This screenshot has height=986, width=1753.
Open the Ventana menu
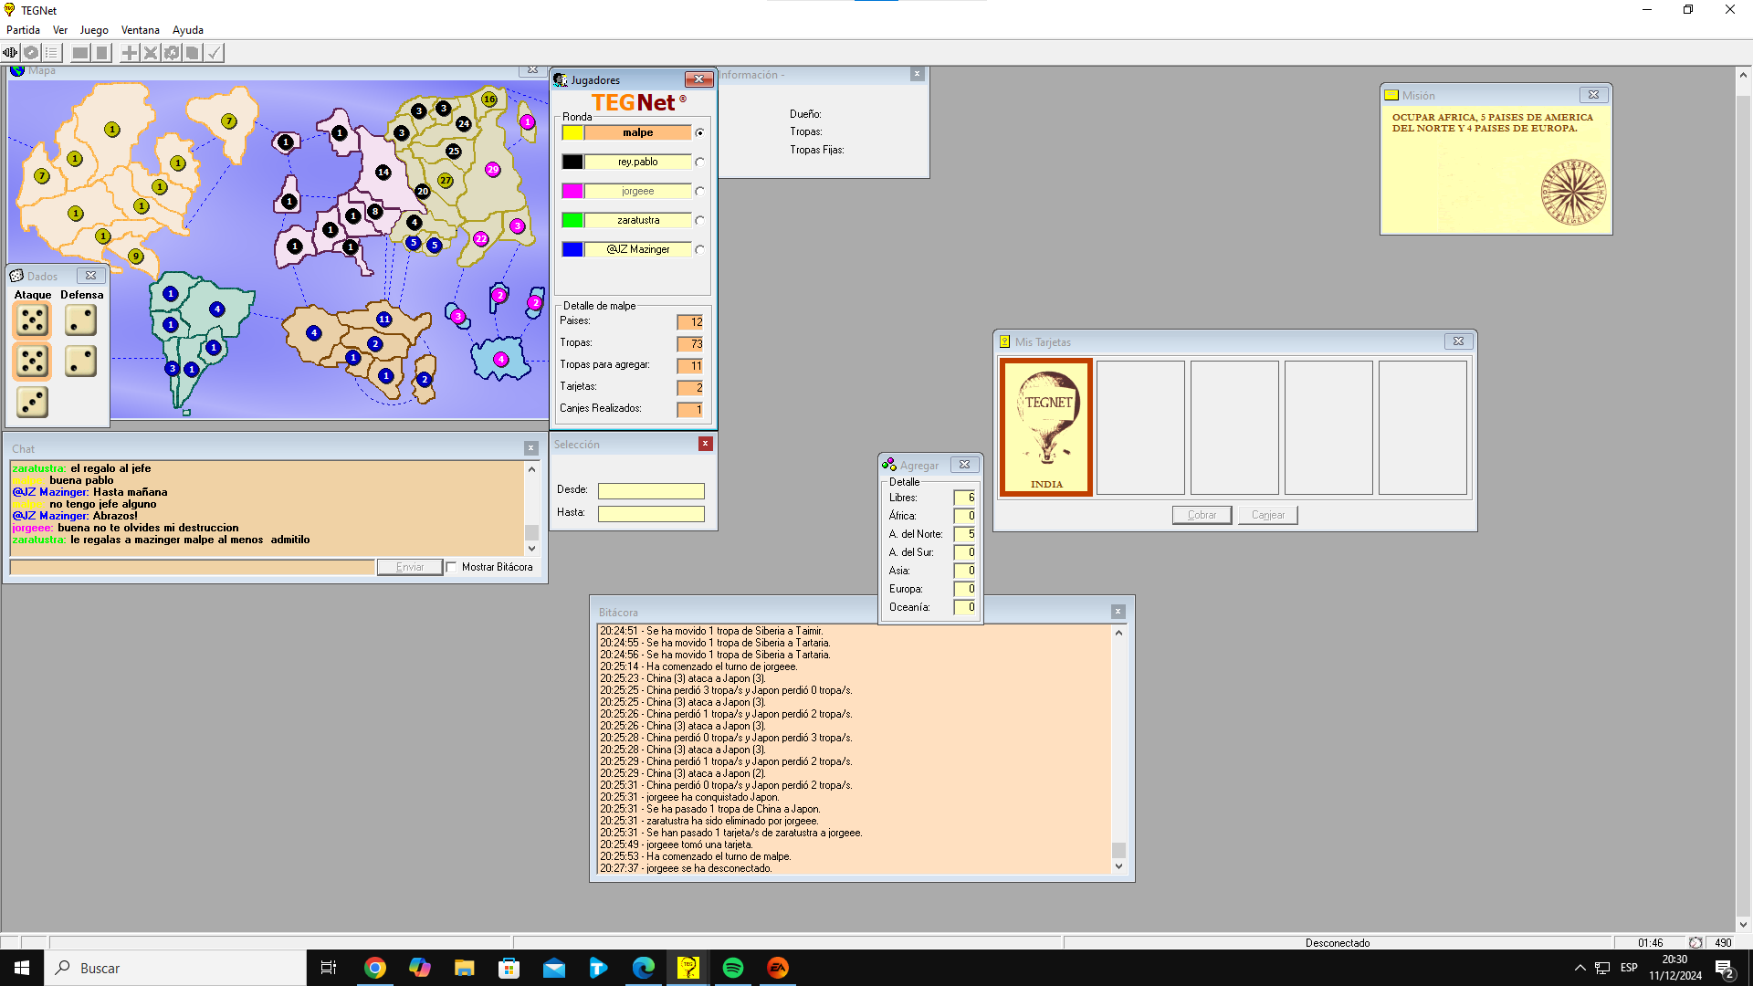click(x=140, y=30)
